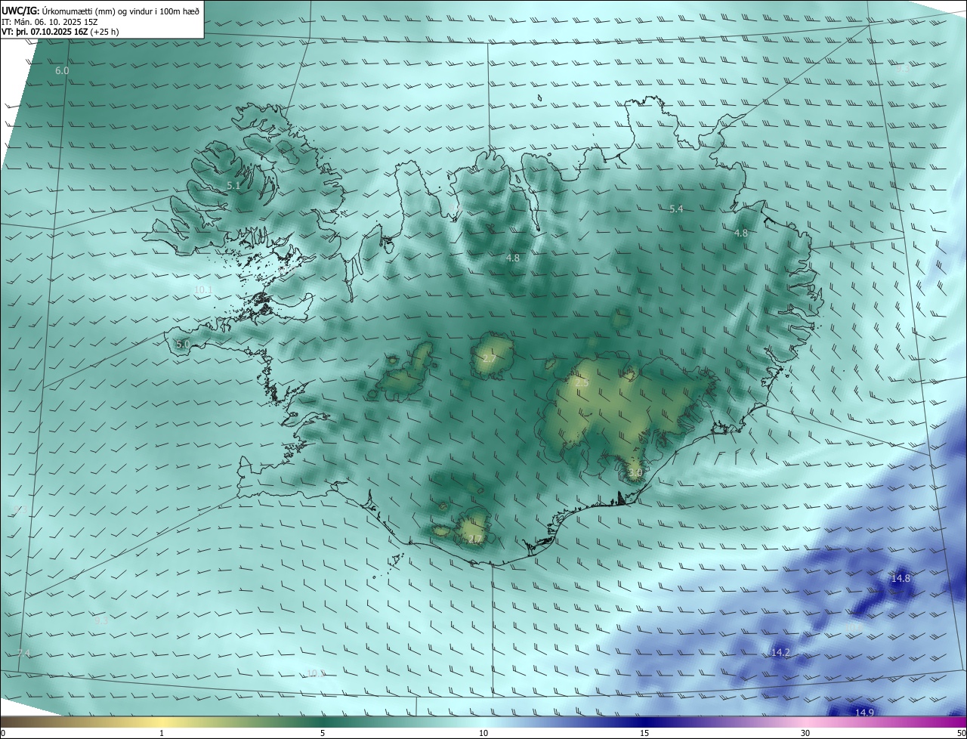Click the 'VT: þri. 07.10.2025 16Z (+25 h)' line
Screen dimensions: 967x739
[60, 32]
